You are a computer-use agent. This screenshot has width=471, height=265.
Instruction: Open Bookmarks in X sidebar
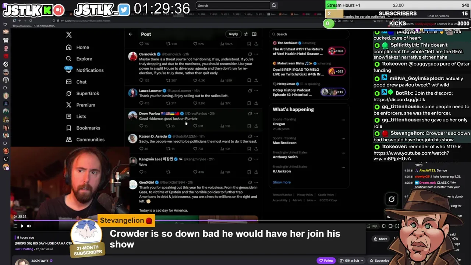tap(83, 128)
